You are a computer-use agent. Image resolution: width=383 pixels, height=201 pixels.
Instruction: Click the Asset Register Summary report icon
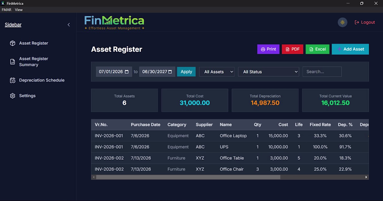tap(13, 62)
